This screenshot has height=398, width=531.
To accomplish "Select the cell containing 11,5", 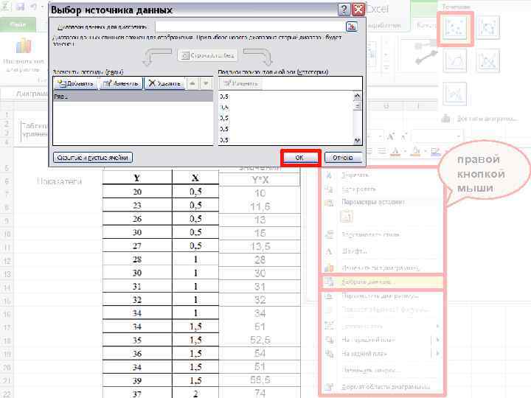I will pos(260,206).
